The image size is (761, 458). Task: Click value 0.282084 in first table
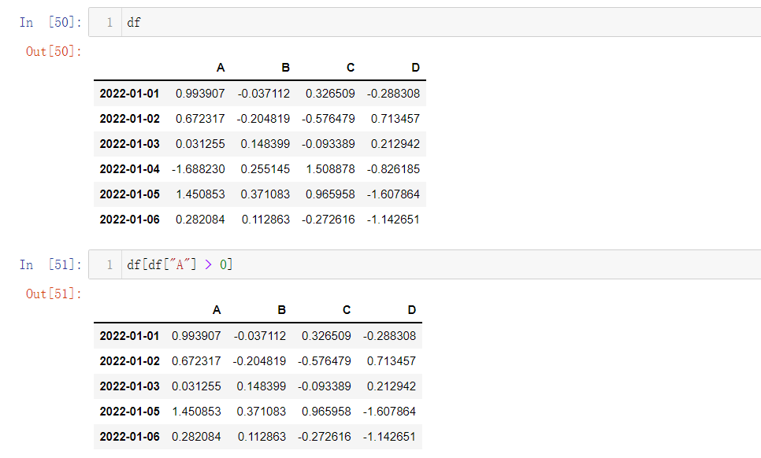[x=200, y=220]
